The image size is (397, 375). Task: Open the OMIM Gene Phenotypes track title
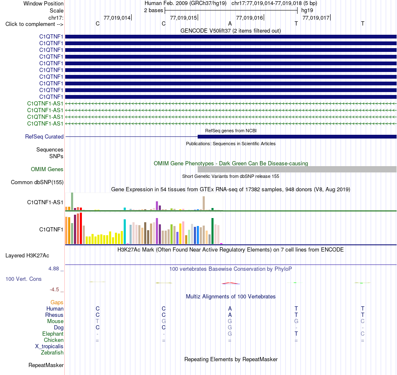[231, 163]
